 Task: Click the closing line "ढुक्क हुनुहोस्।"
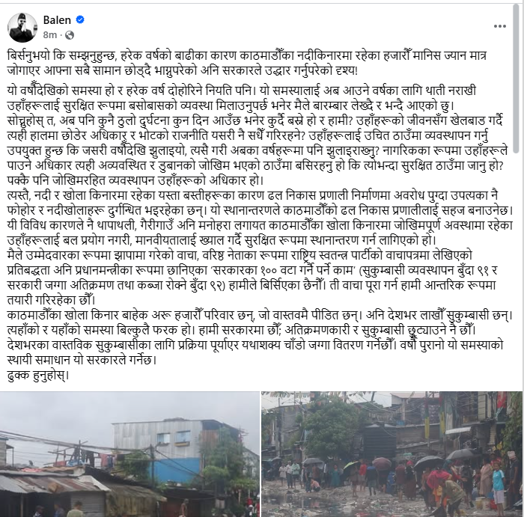coord(37,376)
